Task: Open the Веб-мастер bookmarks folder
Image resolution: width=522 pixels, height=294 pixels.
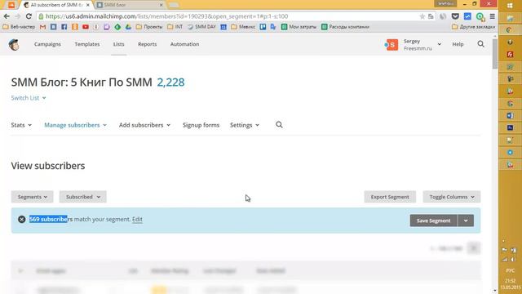Action: tap(19, 27)
